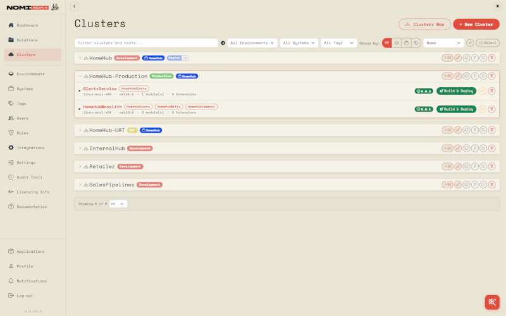The width and height of the screenshot is (506, 316).
Task: Click the key icon on HomeHub-Production row
Action: tap(475, 76)
